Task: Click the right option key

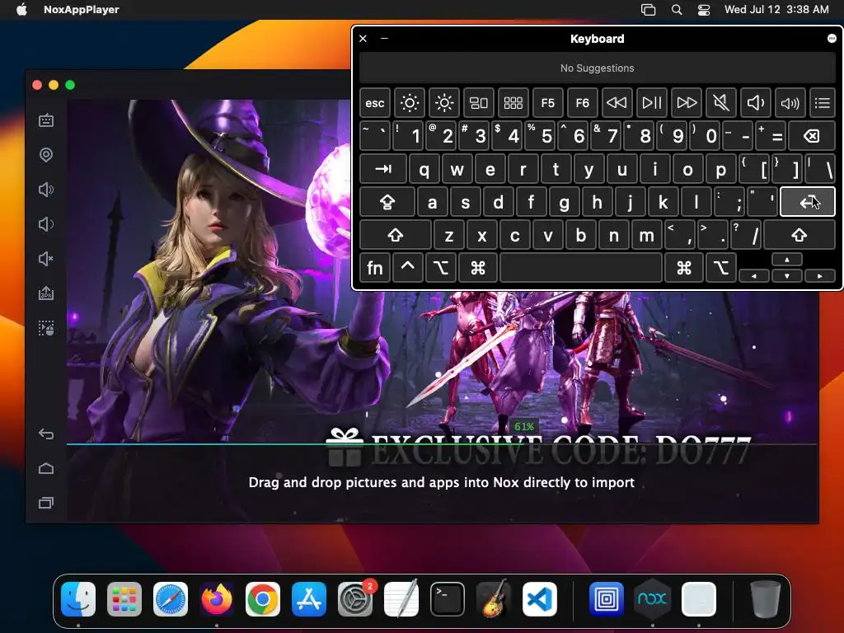Action: click(721, 268)
